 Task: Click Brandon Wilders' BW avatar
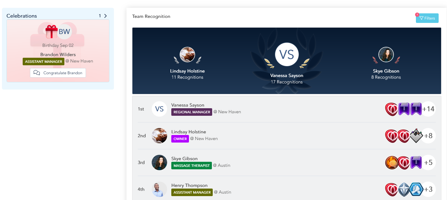64,32
